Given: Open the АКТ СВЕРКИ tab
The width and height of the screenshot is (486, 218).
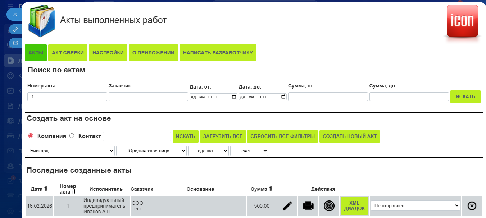Looking at the screenshot, I should 68,53.
